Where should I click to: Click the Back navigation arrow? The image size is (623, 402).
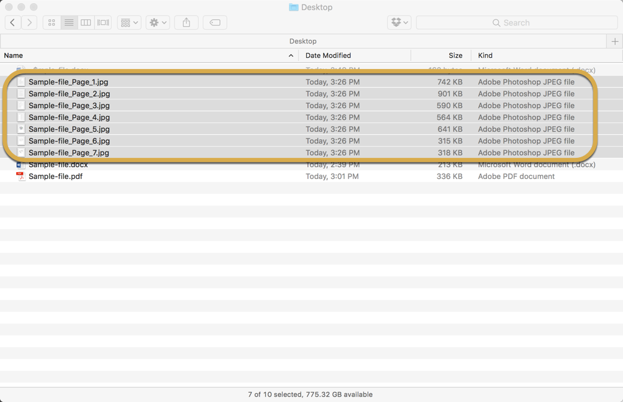point(12,22)
